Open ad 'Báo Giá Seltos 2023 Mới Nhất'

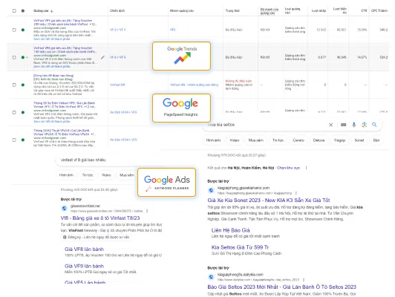click(x=281, y=287)
